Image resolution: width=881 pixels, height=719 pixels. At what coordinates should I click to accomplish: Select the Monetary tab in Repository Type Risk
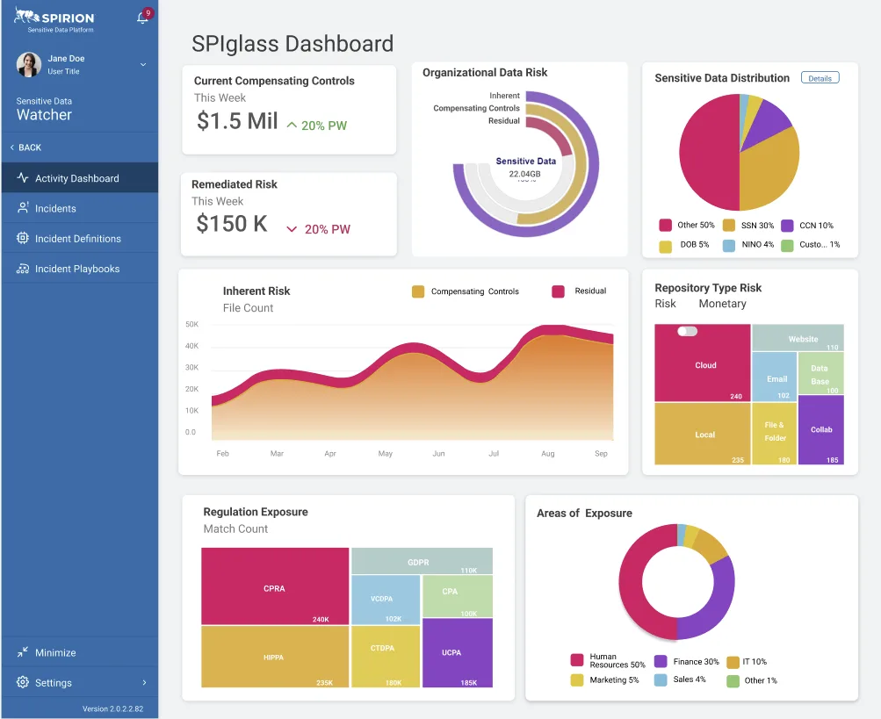tap(722, 304)
